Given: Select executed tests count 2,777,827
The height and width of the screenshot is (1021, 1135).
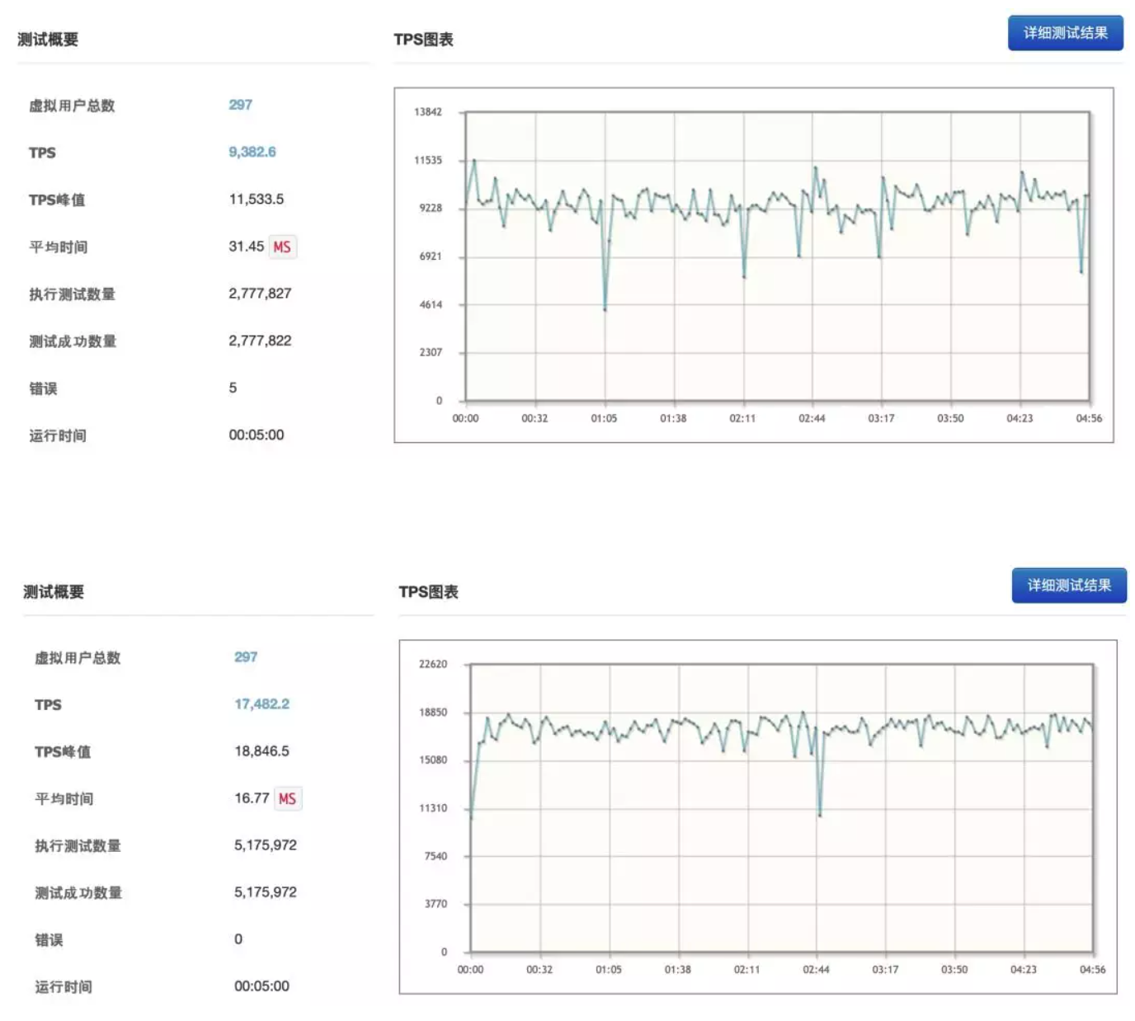Looking at the screenshot, I should [260, 294].
